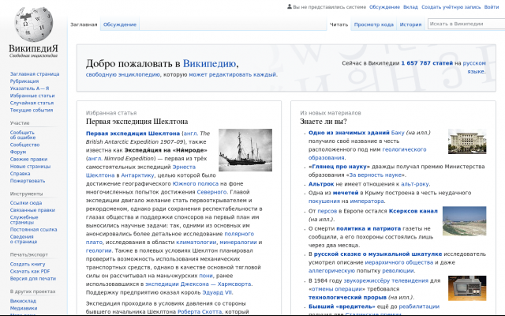This screenshot has height=316, width=505.
Task: Click 'Скачать как PDF' link
Action: pyautogui.click(x=30, y=272)
